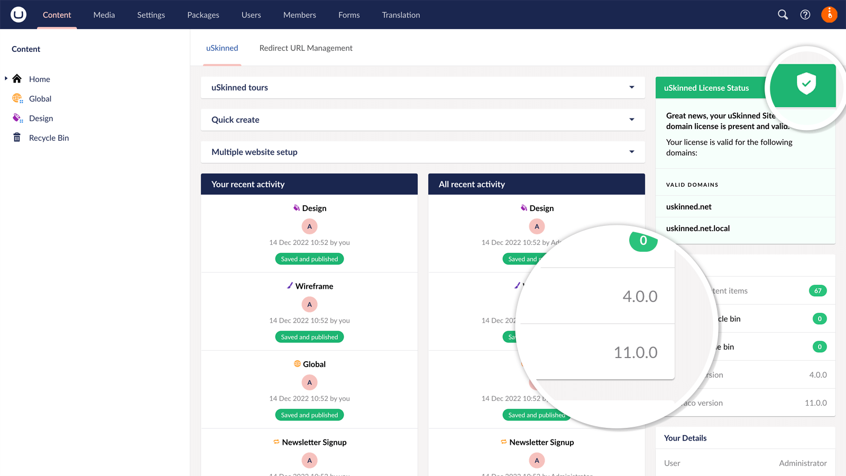Open the search magnifier icon
846x476 pixels.
point(783,14)
